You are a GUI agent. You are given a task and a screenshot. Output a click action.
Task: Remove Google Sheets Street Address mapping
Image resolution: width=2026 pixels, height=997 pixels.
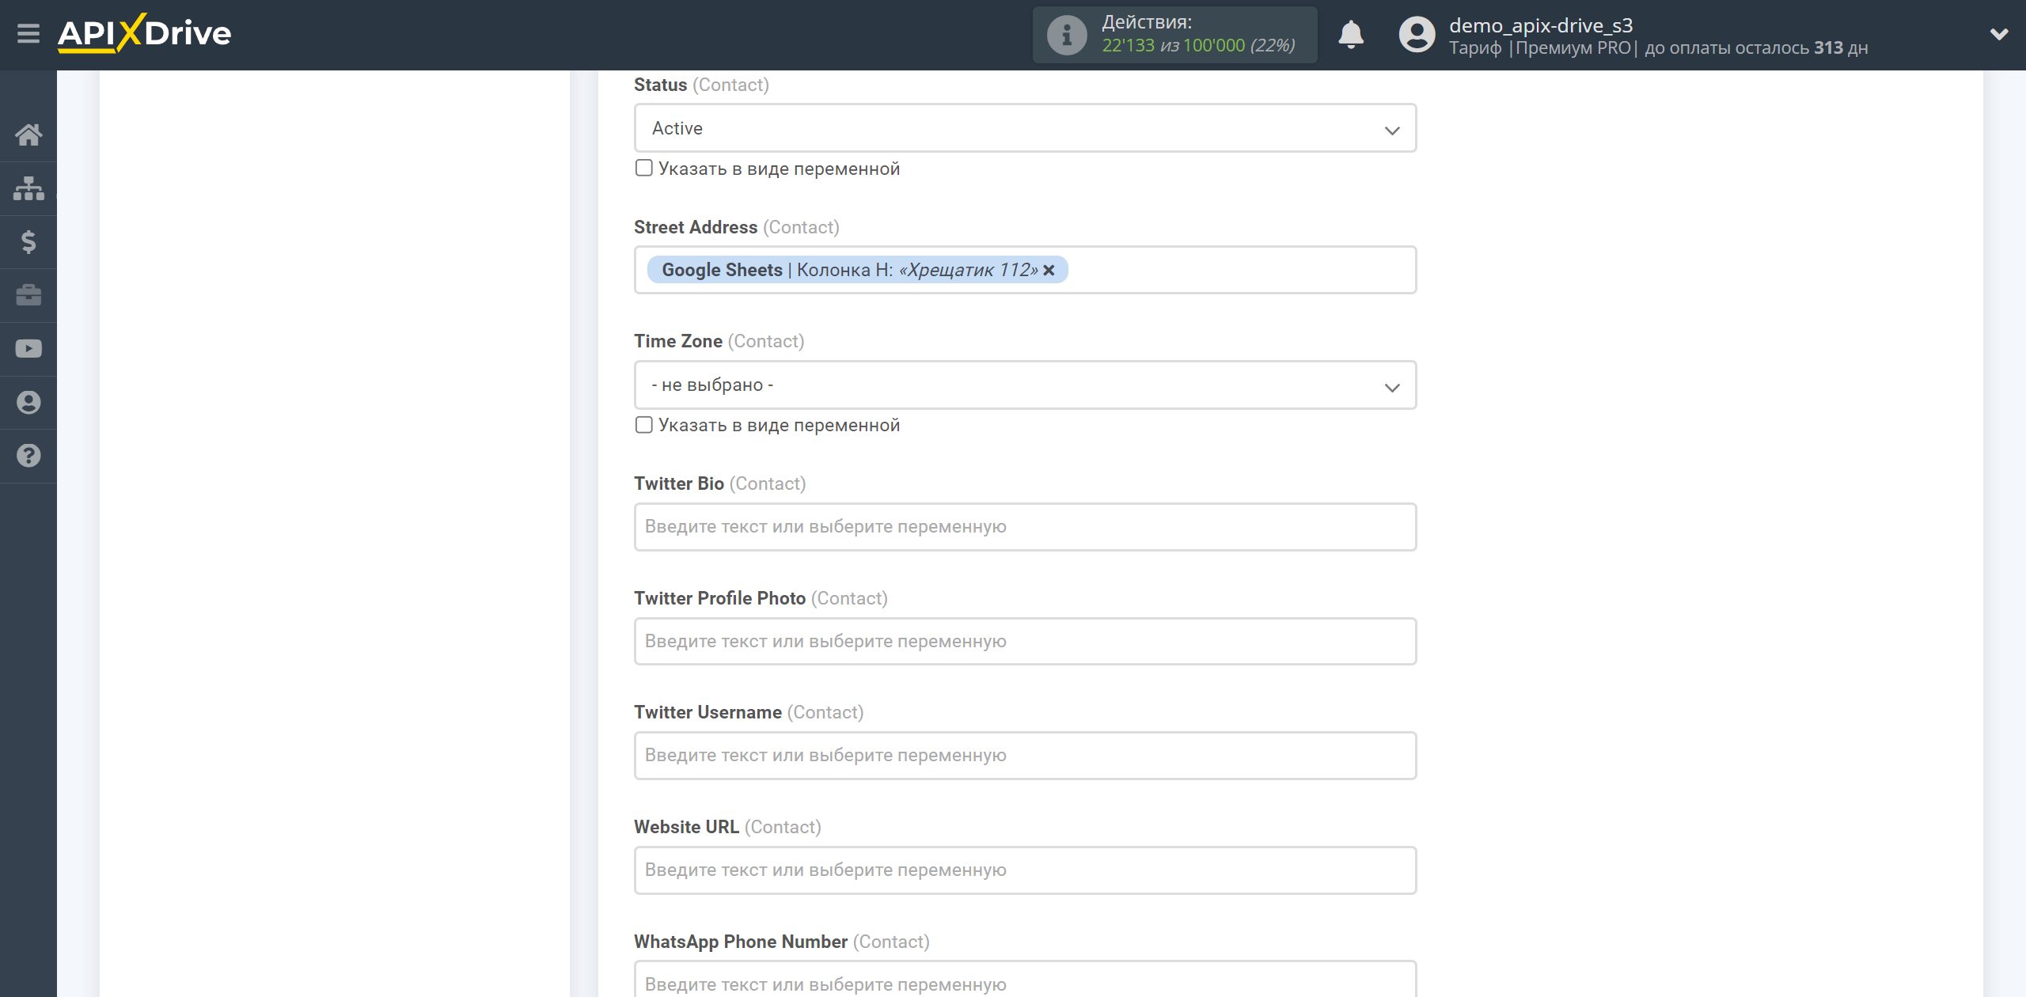point(1050,270)
